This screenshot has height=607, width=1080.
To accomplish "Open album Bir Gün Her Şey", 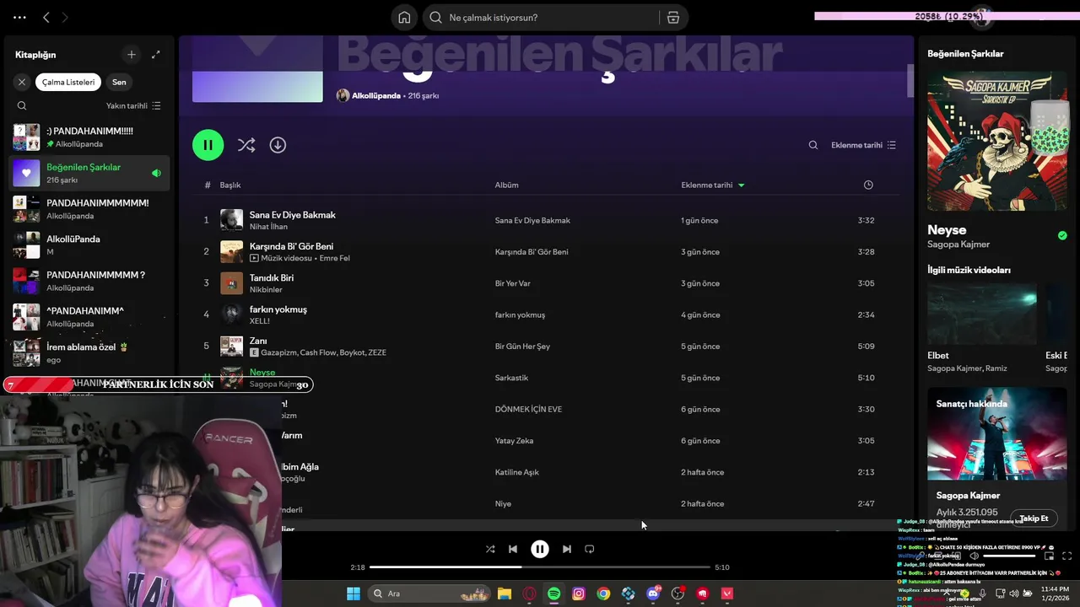I will (x=522, y=346).
